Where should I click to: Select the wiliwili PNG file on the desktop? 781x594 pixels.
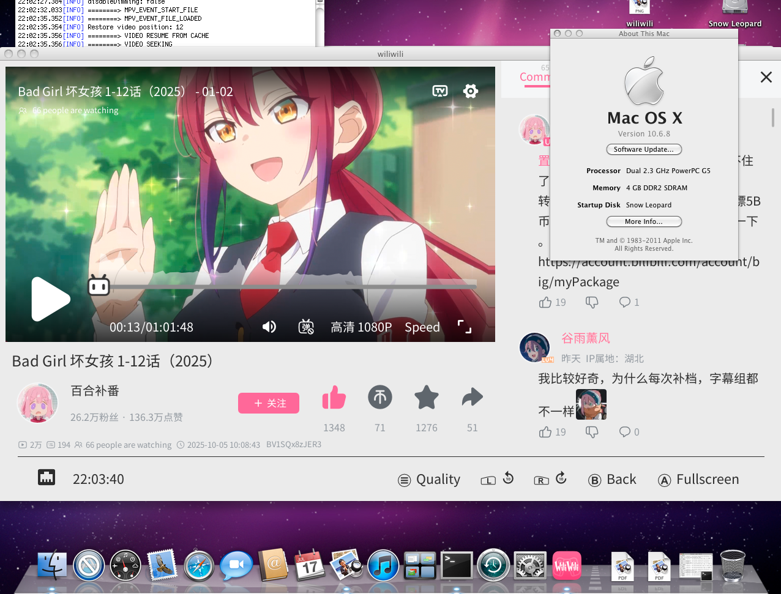point(640,14)
